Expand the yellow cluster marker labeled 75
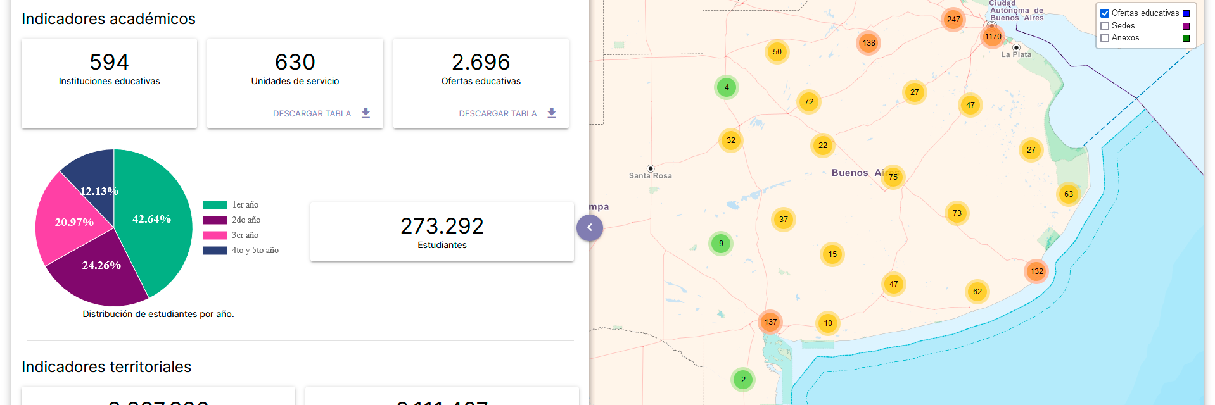The height and width of the screenshot is (405, 1215). click(x=893, y=177)
